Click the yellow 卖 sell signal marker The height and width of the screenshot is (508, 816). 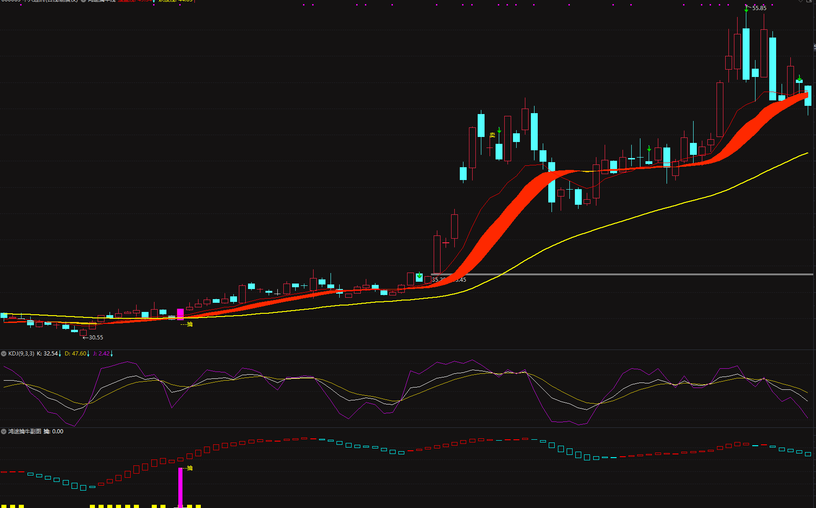(x=492, y=135)
